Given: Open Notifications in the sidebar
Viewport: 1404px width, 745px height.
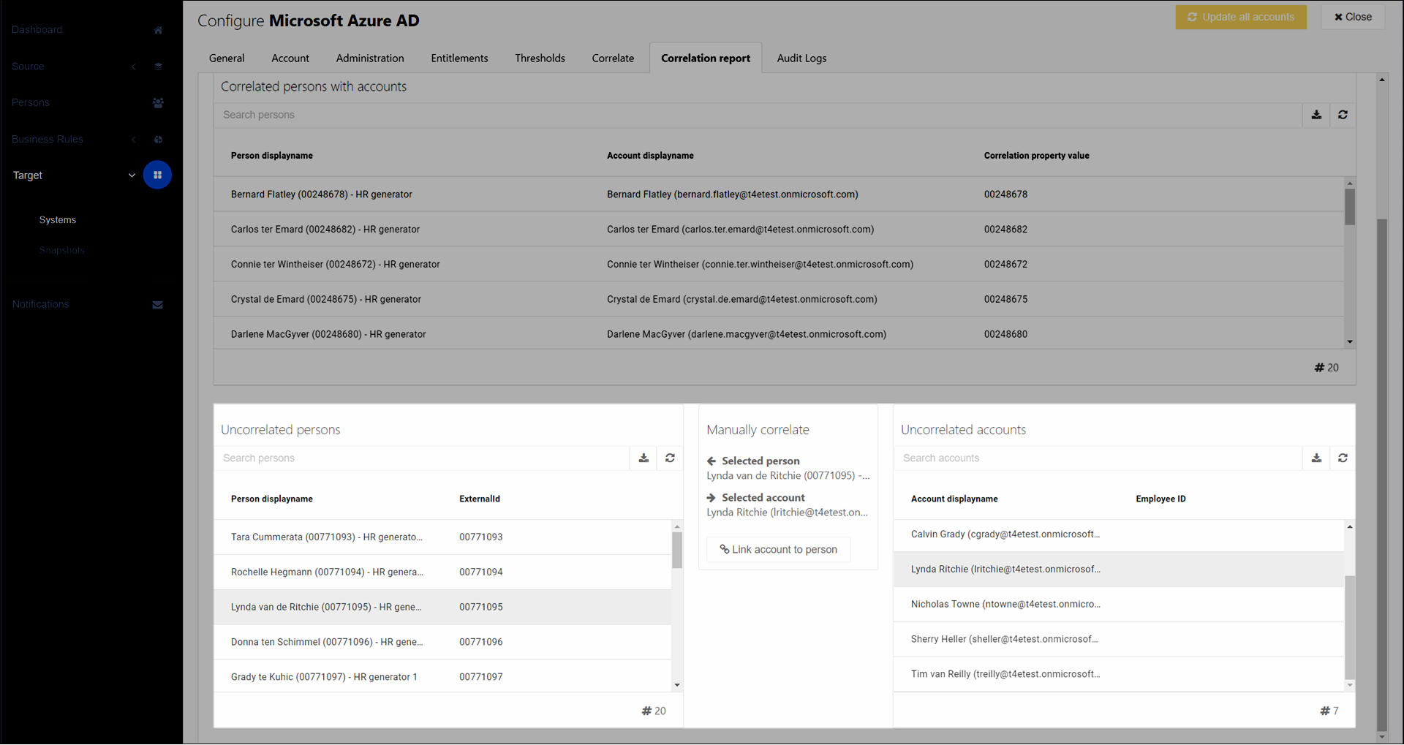Looking at the screenshot, I should [x=41, y=305].
